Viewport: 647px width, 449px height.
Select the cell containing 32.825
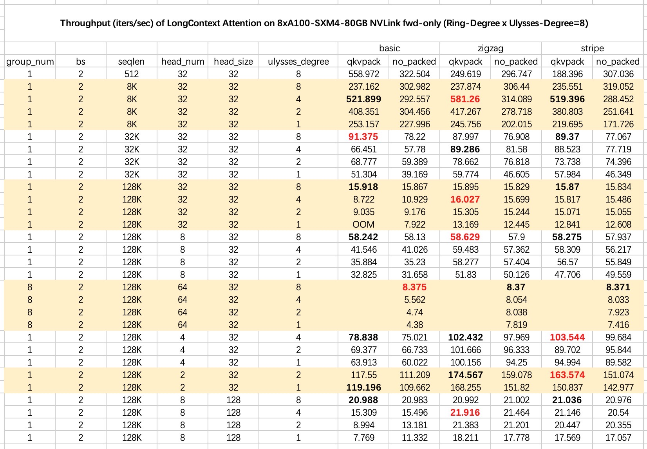pos(364,275)
